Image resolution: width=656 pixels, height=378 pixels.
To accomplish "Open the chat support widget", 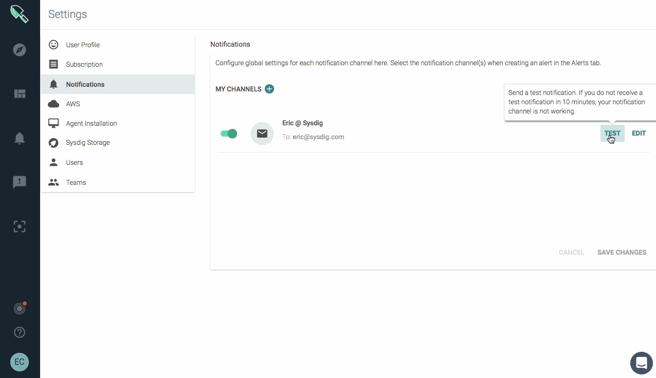I will click(x=642, y=363).
